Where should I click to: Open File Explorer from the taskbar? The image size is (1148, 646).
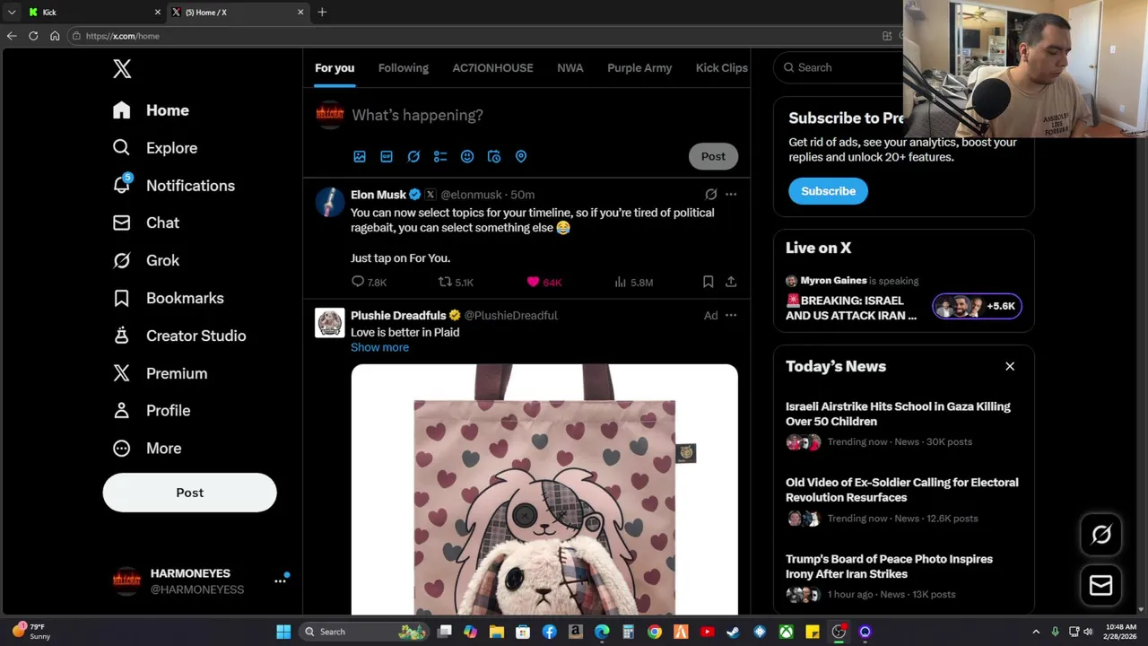pos(497,632)
